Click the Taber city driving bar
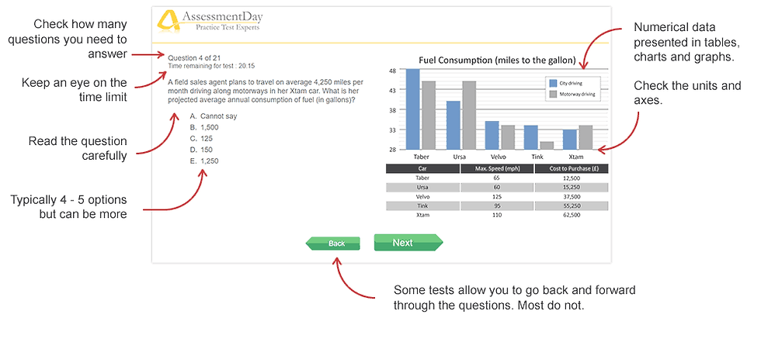The image size is (761, 342). point(413,109)
